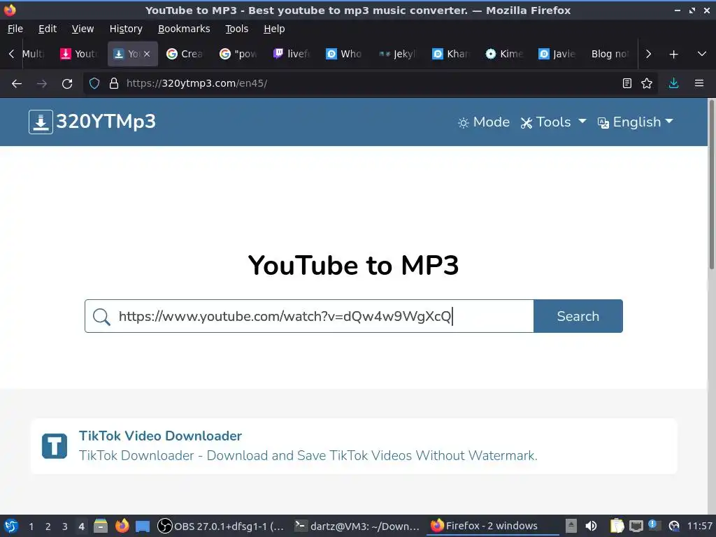The height and width of the screenshot is (537, 716).
Task: Toggle reader view icon
Action: (627, 84)
